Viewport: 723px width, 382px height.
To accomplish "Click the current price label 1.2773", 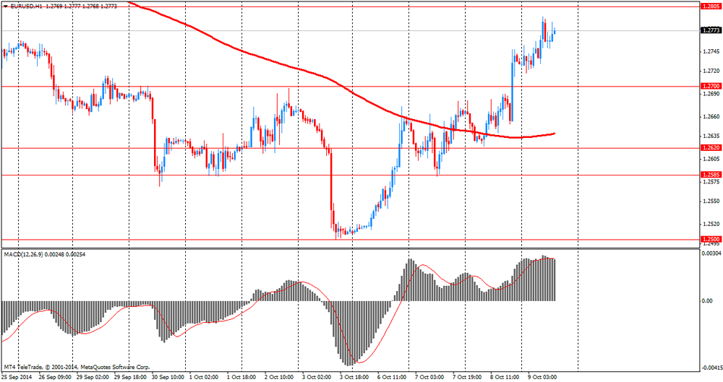I will coord(710,30).
